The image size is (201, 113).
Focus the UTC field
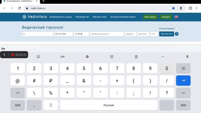pos(154,34)
